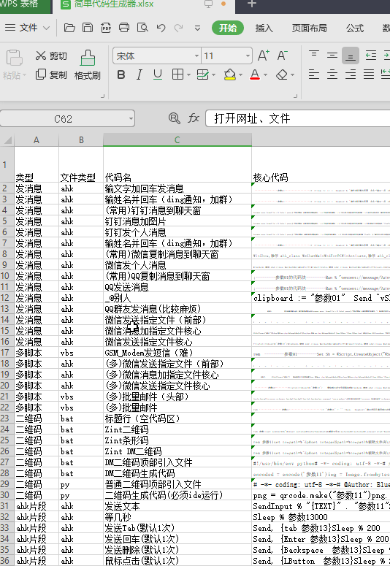Image resolution: width=390 pixels, height=566 pixels.
Task: Select the Format Painter brush
Action: pos(88,65)
